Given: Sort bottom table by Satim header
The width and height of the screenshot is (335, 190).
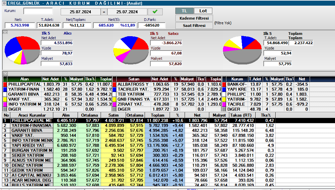Looking at the screenshot, I should [x=113, y=115].
